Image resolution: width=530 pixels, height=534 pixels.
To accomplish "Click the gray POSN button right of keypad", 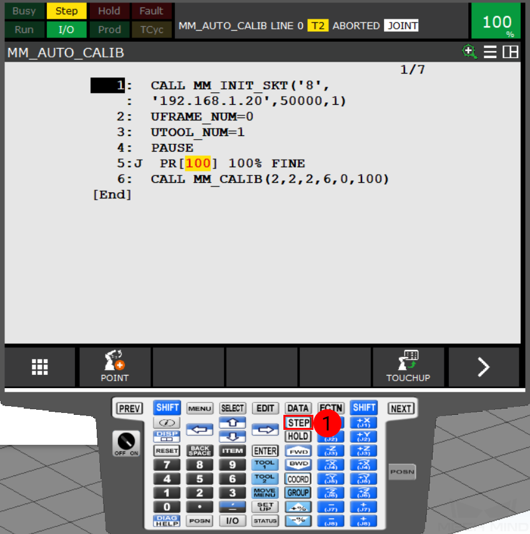I will pos(402,472).
